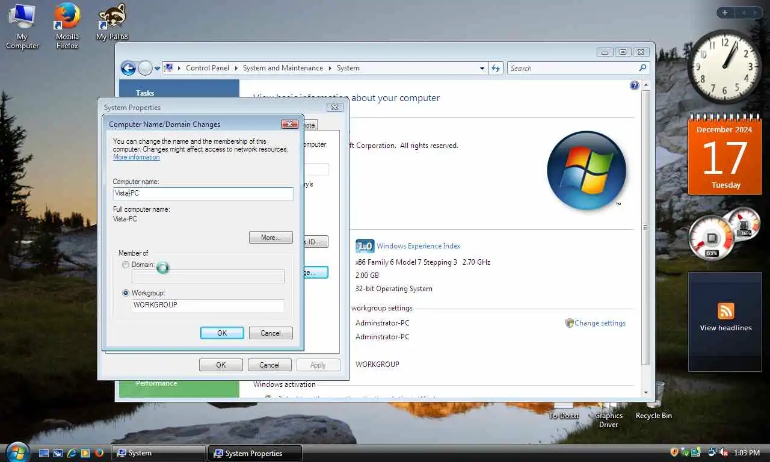The width and height of the screenshot is (770, 462).
Task: Open the Windows Experience Index link
Action: [419, 246]
